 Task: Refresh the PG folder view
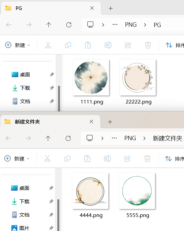click(69, 25)
